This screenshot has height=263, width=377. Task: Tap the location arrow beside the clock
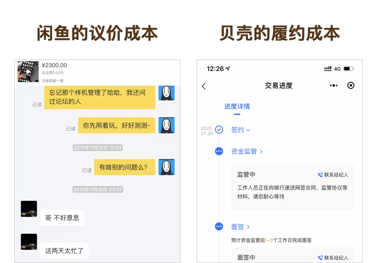(228, 69)
